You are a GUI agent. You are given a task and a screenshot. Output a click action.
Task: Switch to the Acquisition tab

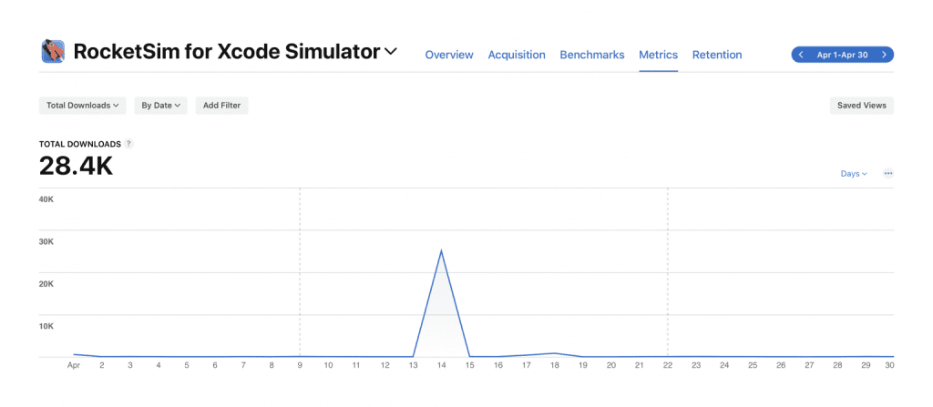coord(517,55)
